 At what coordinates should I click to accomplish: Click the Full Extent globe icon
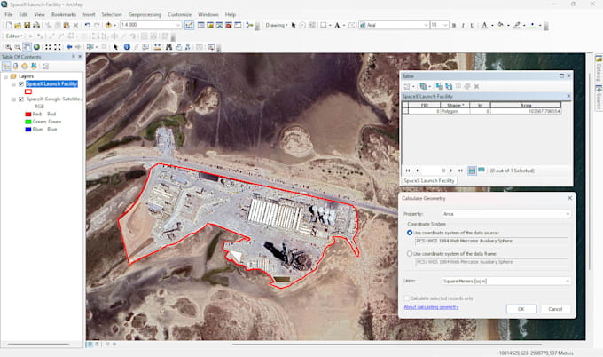coord(36,47)
